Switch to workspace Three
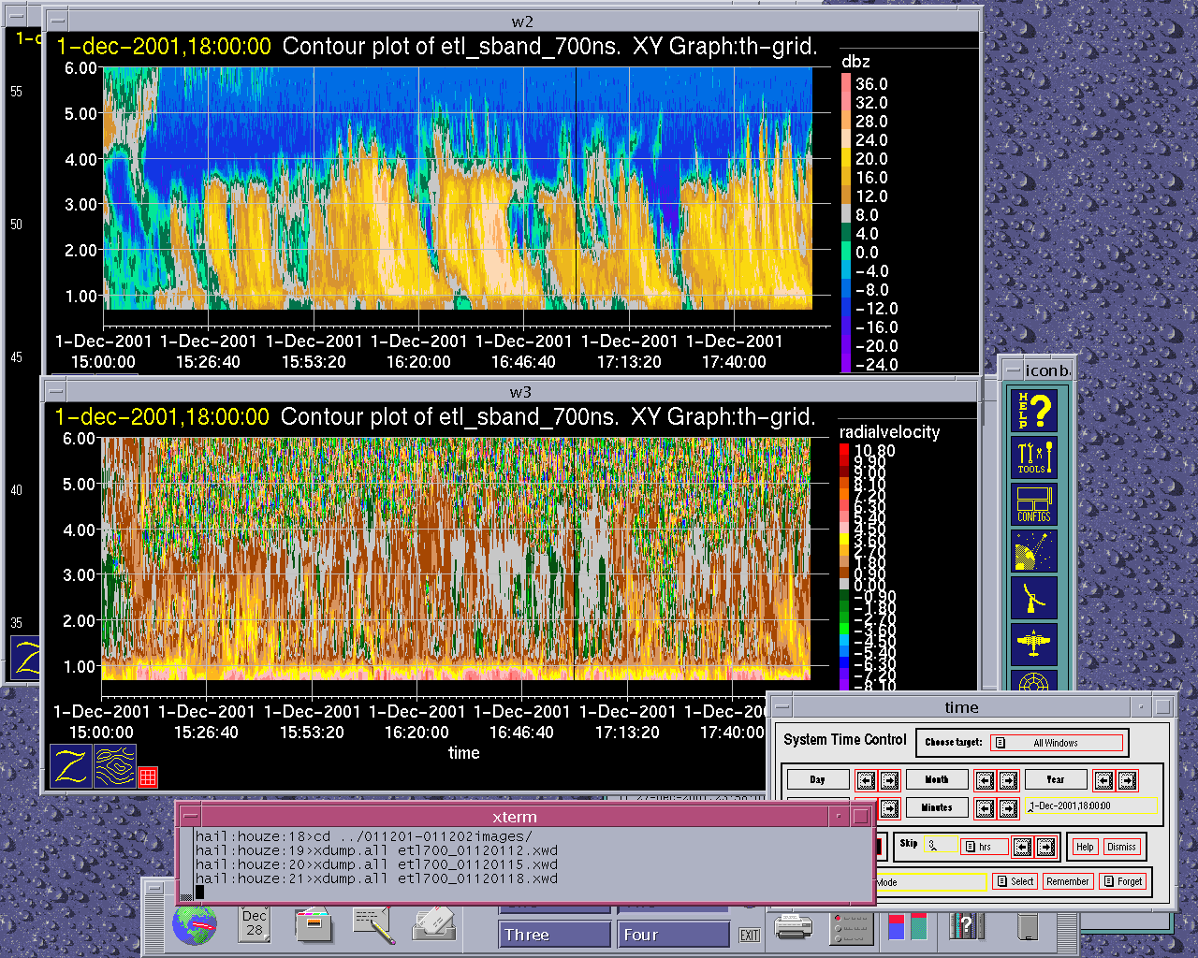 [x=554, y=935]
